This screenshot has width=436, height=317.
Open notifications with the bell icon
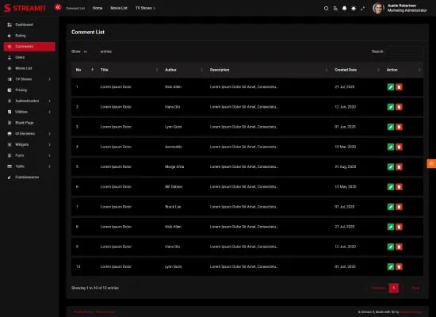[345, 9]
